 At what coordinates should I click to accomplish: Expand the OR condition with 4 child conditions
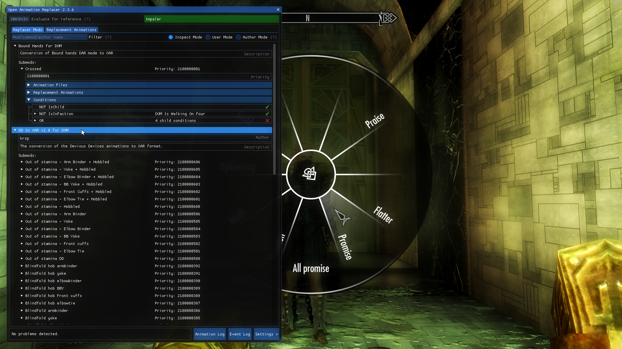coord(35,121)
